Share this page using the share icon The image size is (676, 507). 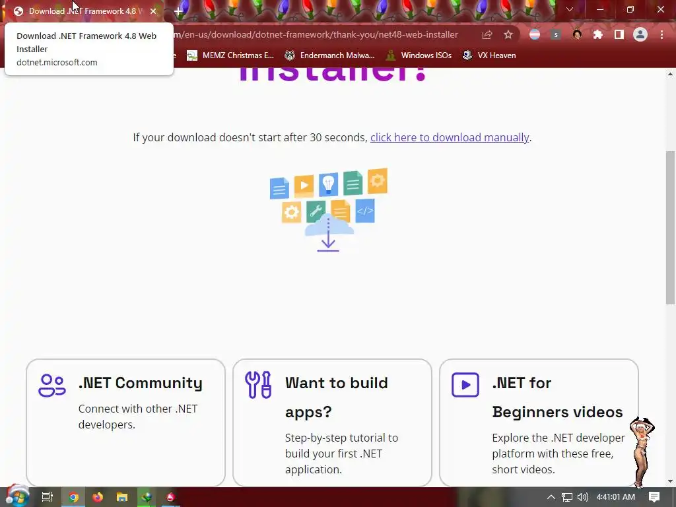pyautogui.click(x=487, y=35)
